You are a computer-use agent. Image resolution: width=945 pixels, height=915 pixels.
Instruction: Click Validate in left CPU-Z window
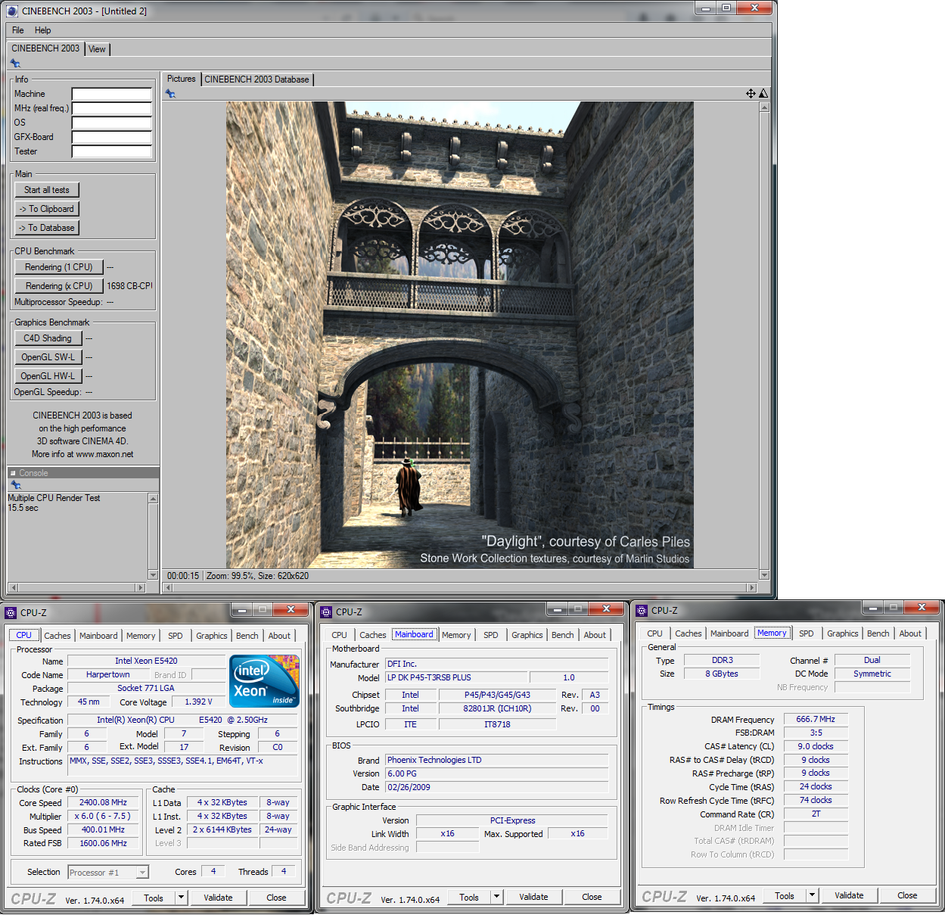(218, 898)
